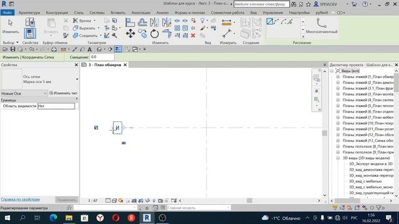
Task: Open the Соединить dropdown arrow
Action: point(100,35)
